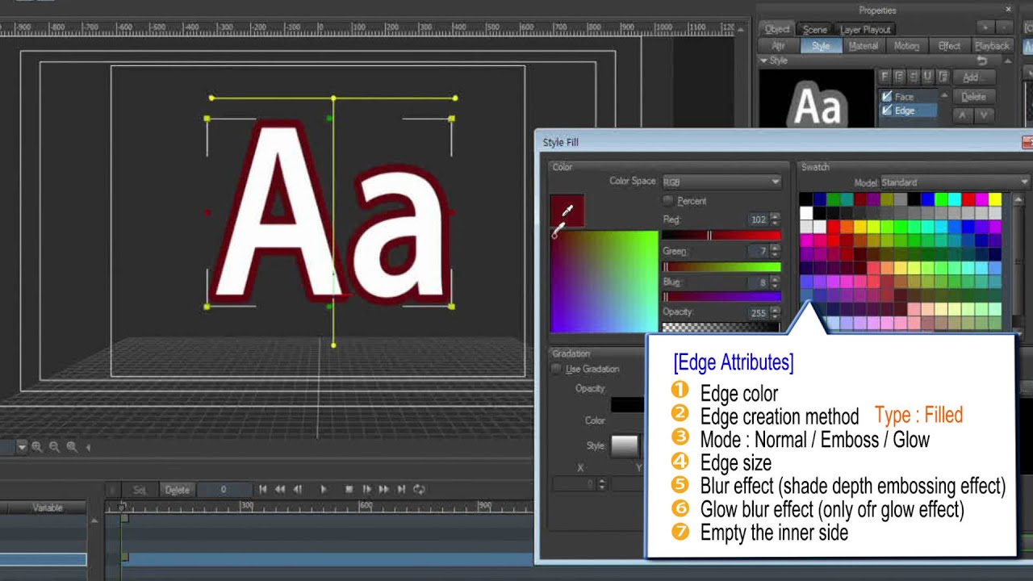1033x581 pixels.
Task: Click the timeline Delete button
Action: [177, 490]
